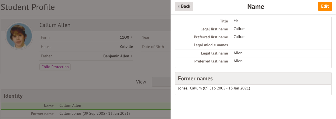Click the empty Legal middle names row
The width and height of the screenshot is (336, 119).
click(253, 45)
